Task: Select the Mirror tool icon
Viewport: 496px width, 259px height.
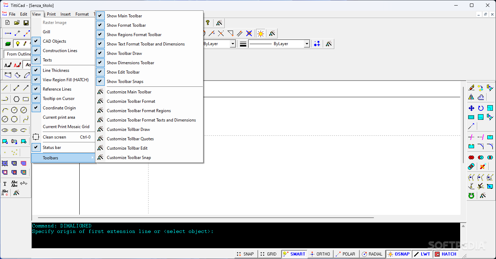Action: (x=471, y=97)
